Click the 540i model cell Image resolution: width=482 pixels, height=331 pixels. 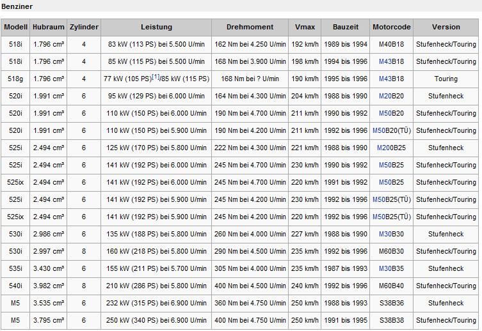click(15, 286)
